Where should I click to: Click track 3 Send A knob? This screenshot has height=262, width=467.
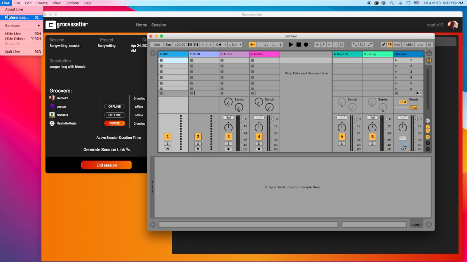[x=228, y=102]
